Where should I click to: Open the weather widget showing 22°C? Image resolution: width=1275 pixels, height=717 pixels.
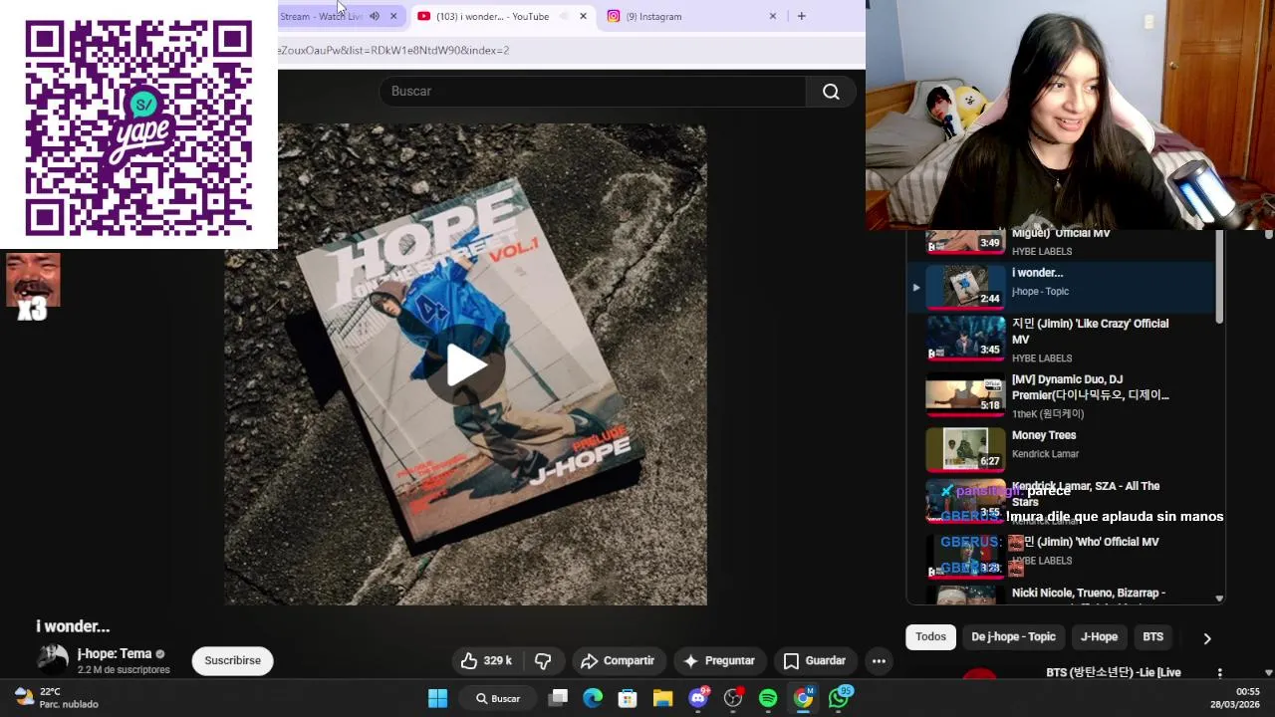tap(56, 698)
